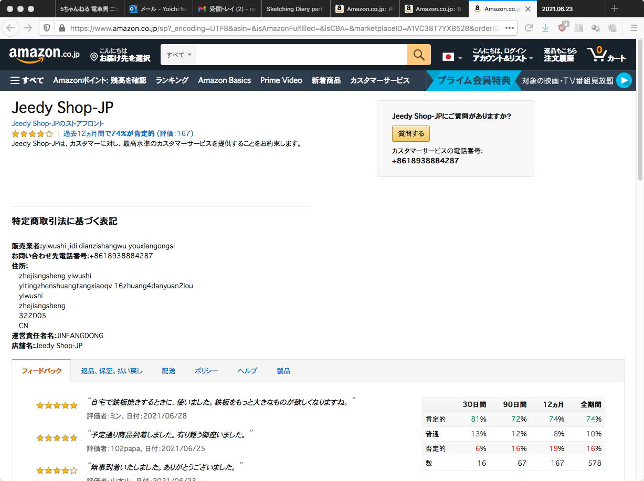The height and width of the screenshot is (481, 644).
Task: Switch to the Sketching Diary part tab
Action: pyautogui.click(x=295, y=9)
